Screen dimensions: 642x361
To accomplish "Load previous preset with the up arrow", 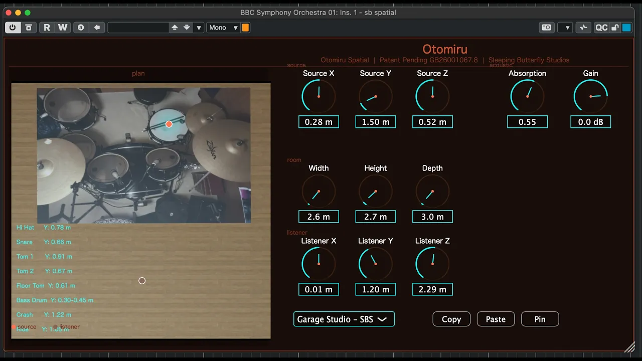I will point(175,28).
